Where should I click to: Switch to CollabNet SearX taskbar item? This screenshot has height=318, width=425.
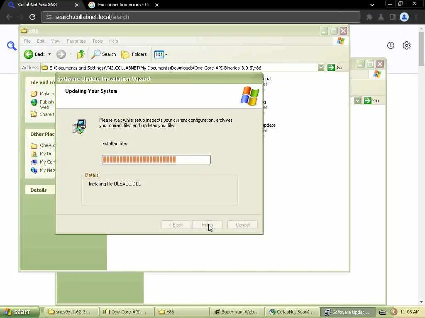coord(293,312)
